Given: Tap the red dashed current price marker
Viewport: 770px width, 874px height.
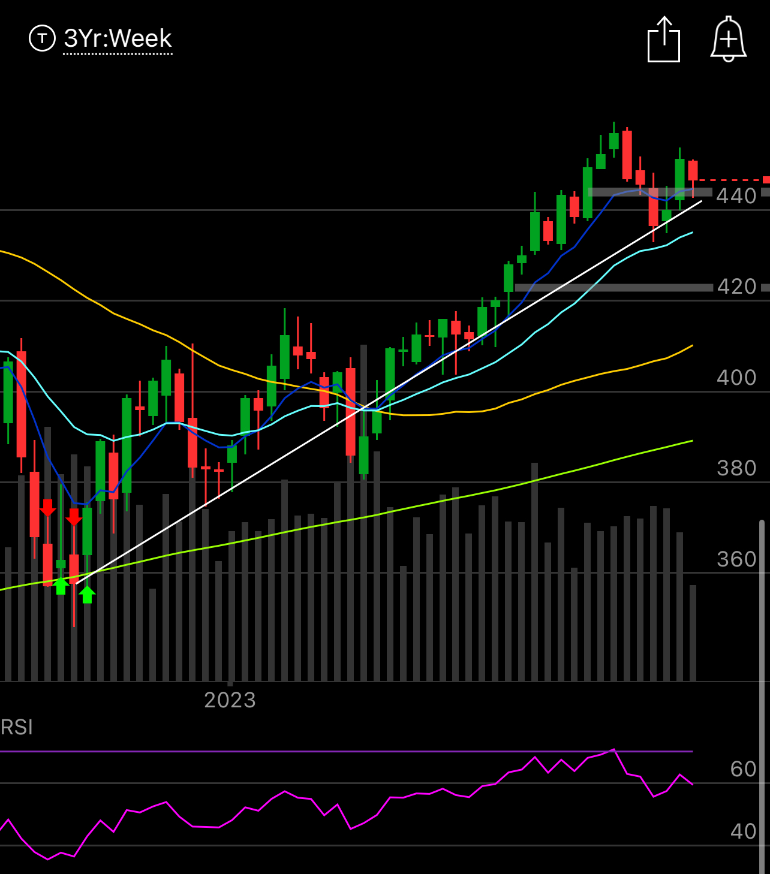Looking at the screenshot, I should (x=766, y=180).
